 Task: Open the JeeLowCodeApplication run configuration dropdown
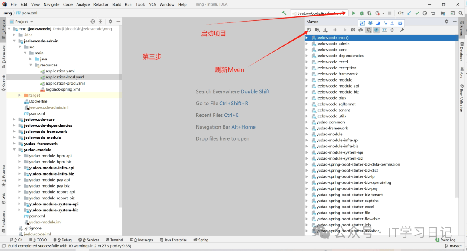(x=319, y=13)
